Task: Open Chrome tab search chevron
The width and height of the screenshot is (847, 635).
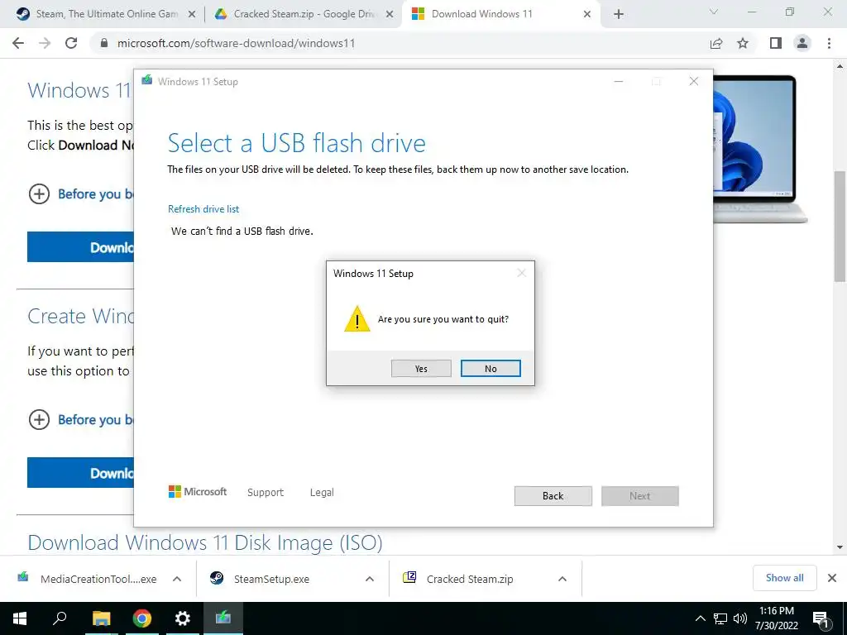Action: (714, 12)
